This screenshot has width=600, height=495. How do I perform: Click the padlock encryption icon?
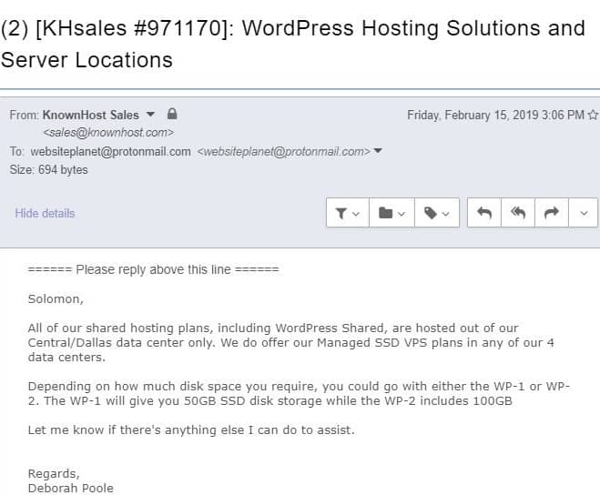point(172,114)
